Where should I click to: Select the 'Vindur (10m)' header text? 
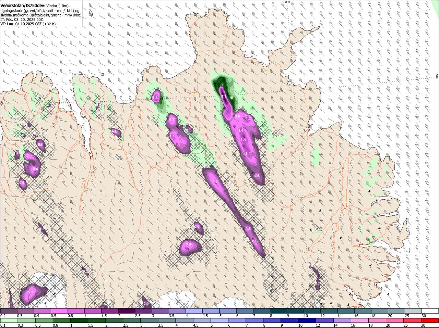(x=58, y=6)
